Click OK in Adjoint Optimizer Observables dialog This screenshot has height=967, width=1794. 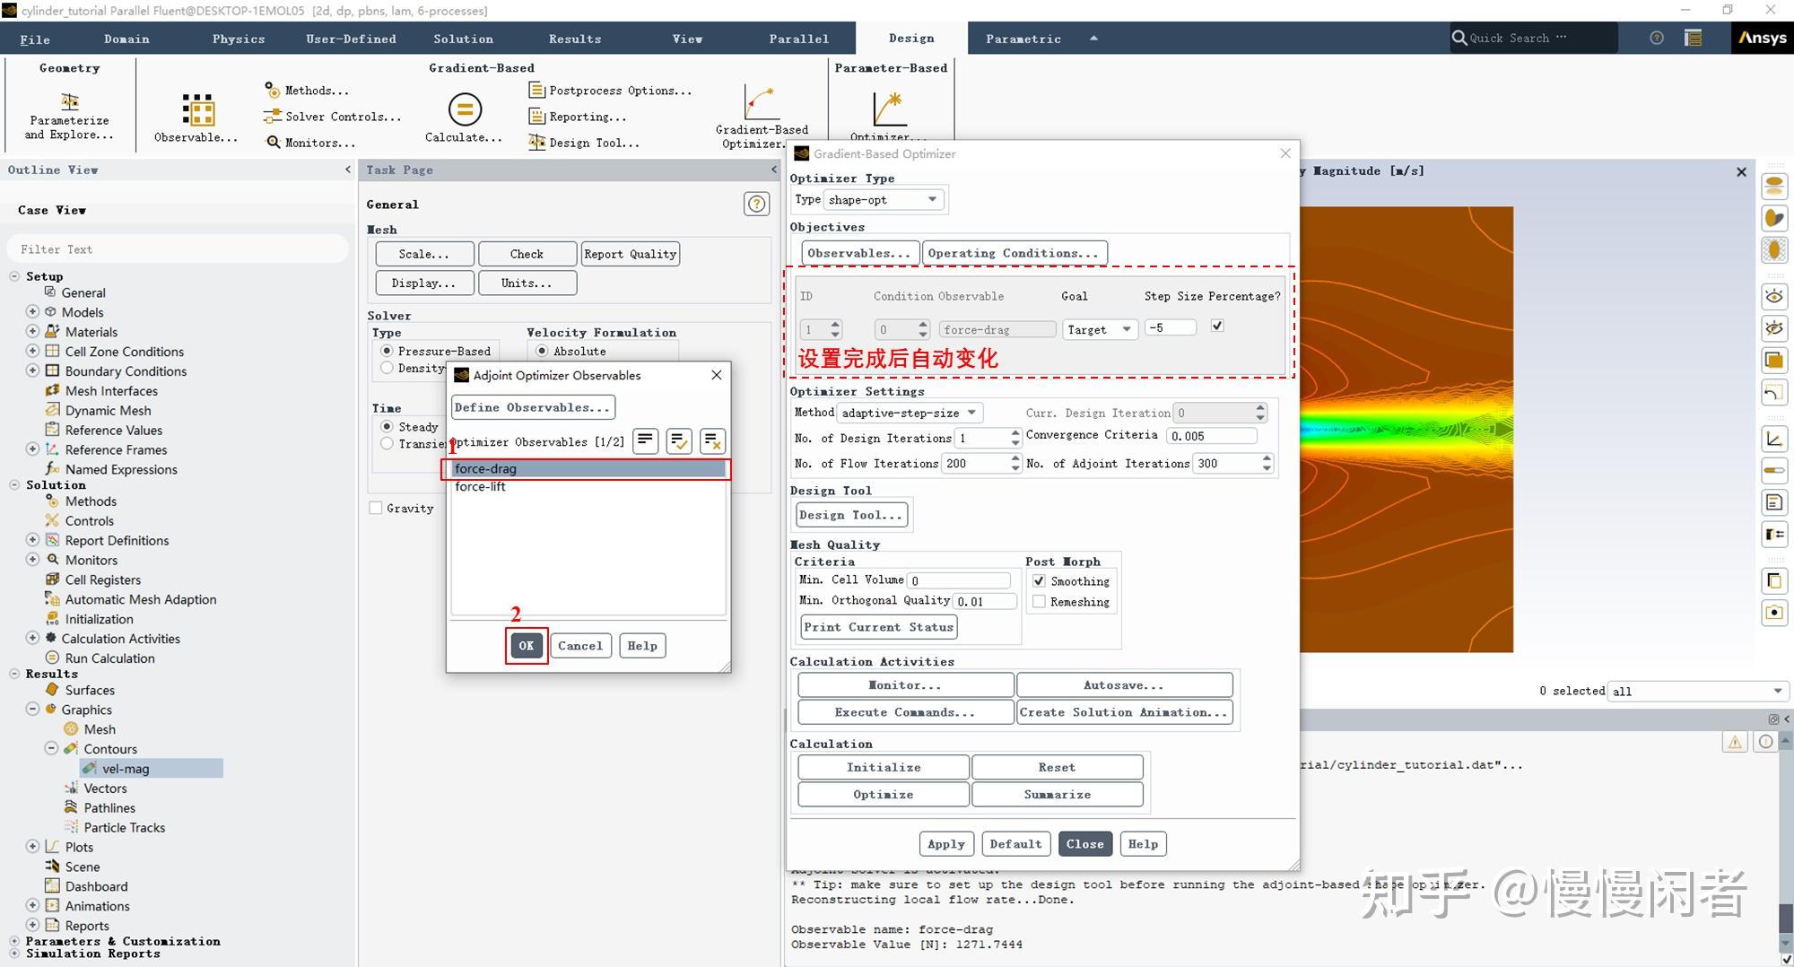tap(526, 646)
